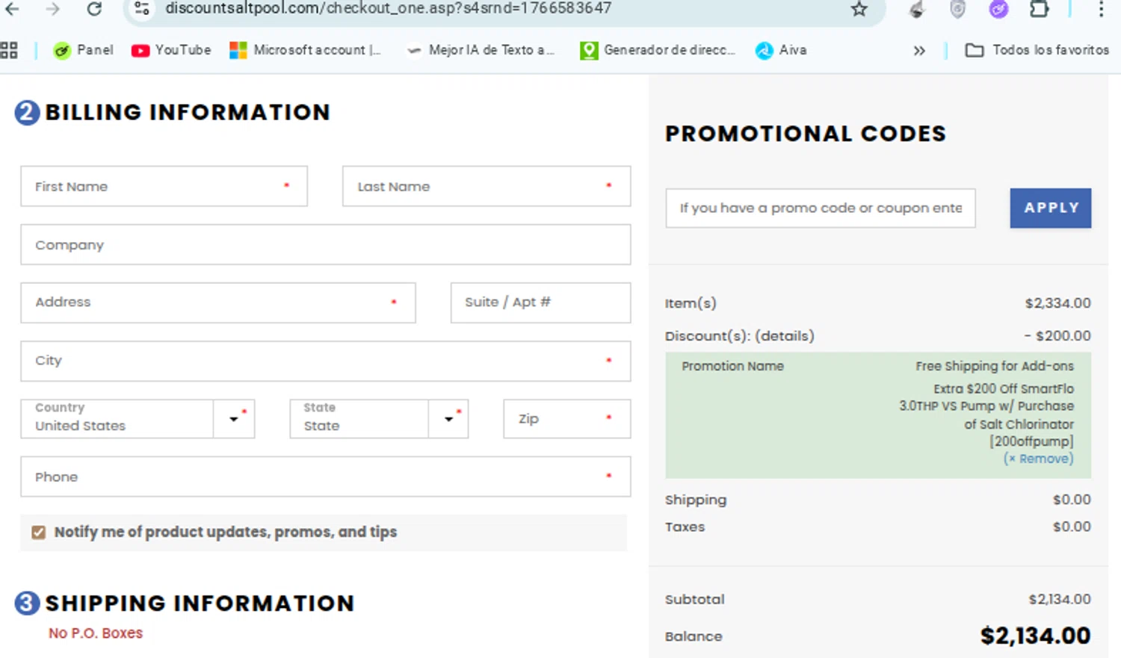Open the State dropdown
The image size is (1121, 658).
click(379, 418)
